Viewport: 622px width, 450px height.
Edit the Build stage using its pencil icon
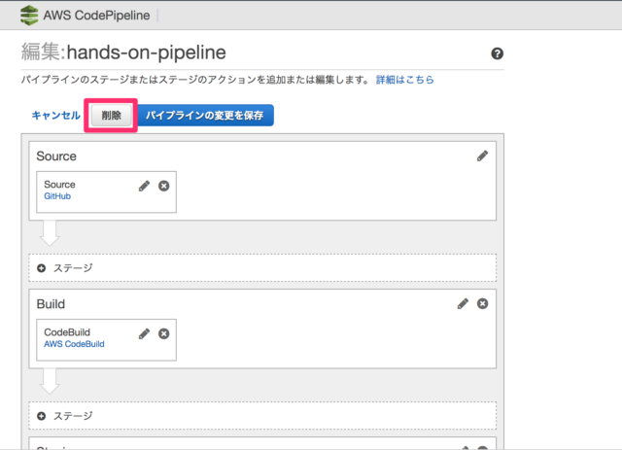click(463, 303)
